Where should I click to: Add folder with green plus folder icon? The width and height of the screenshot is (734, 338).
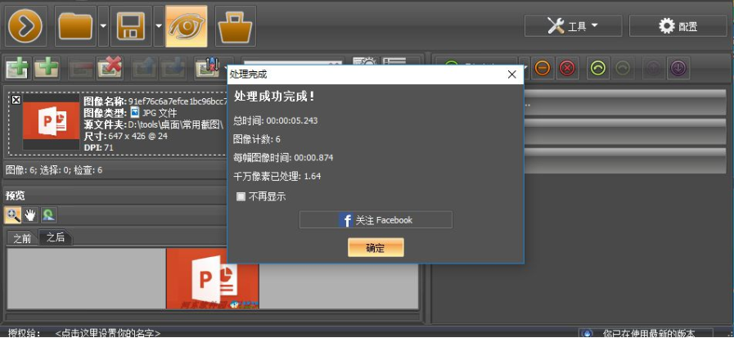46,69
